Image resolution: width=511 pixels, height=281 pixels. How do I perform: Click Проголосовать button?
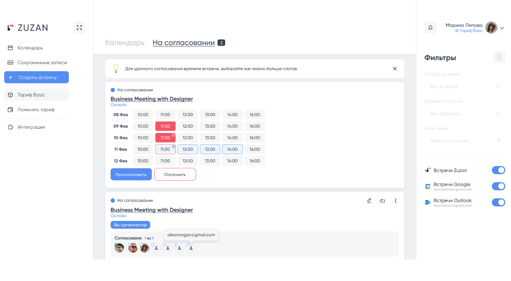point(131,174)
